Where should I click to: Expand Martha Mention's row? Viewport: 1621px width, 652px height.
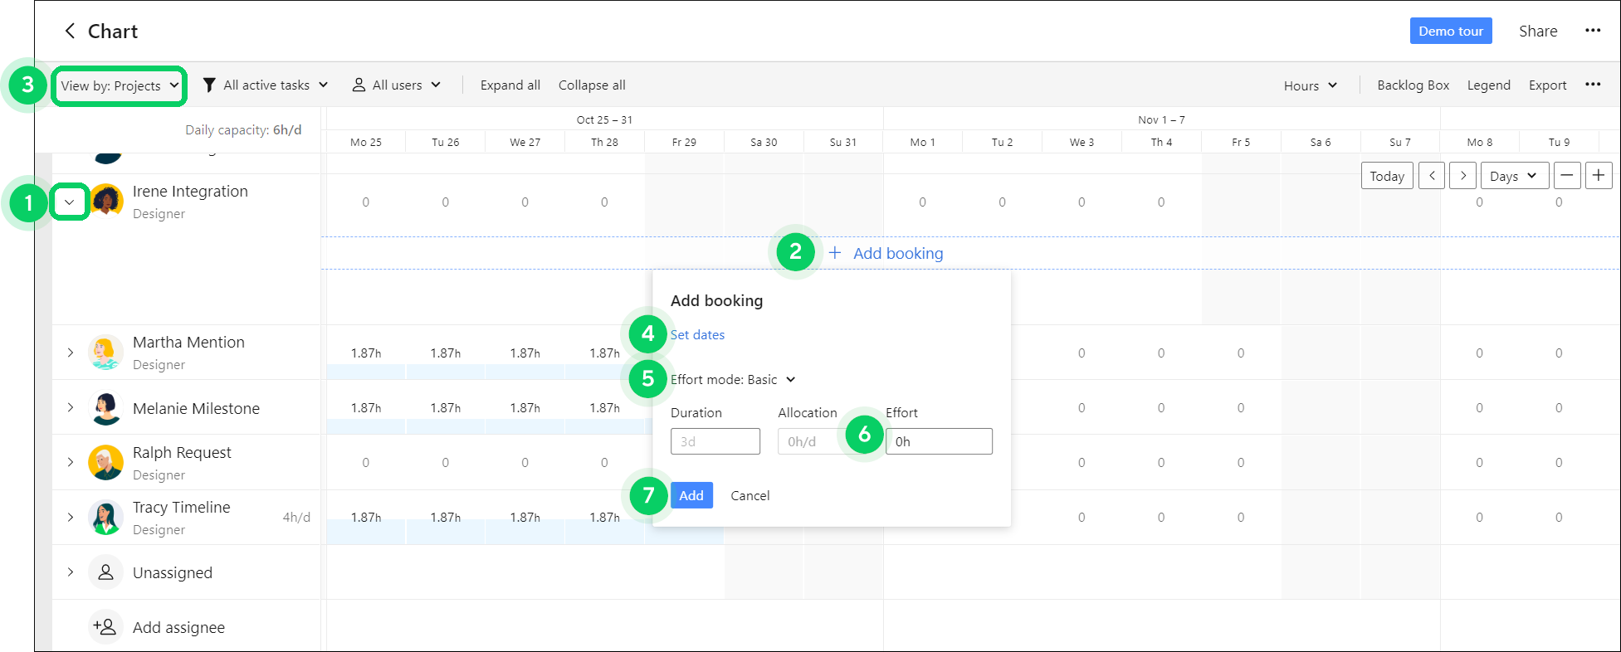[x=71, y=353]
